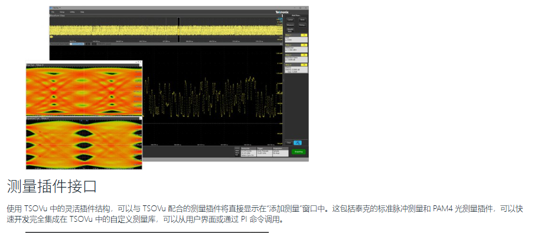Image resolution: width=534 pixels, height=233 pixels.
Task: Click the TSOVu main window close button
Action: click(x=306, y=8)
